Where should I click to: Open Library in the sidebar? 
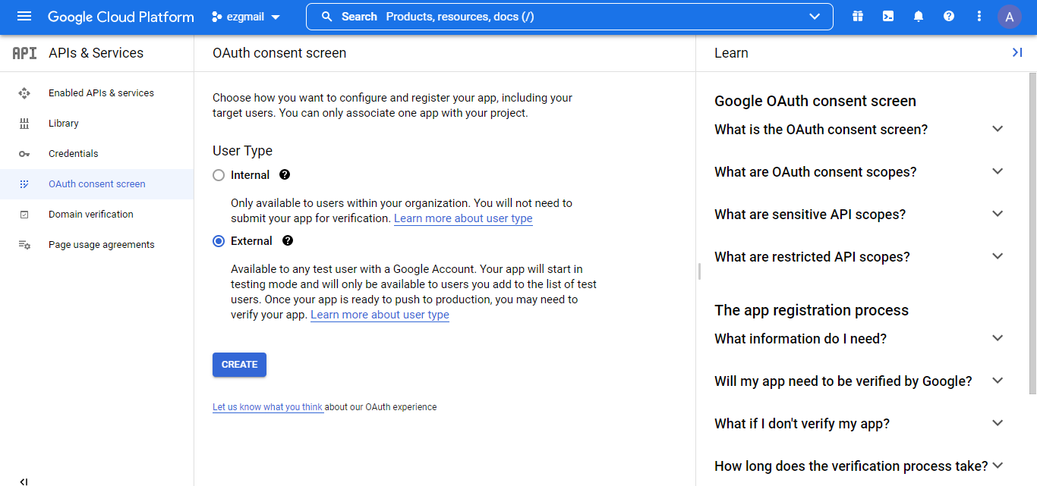tap(96, 124)
